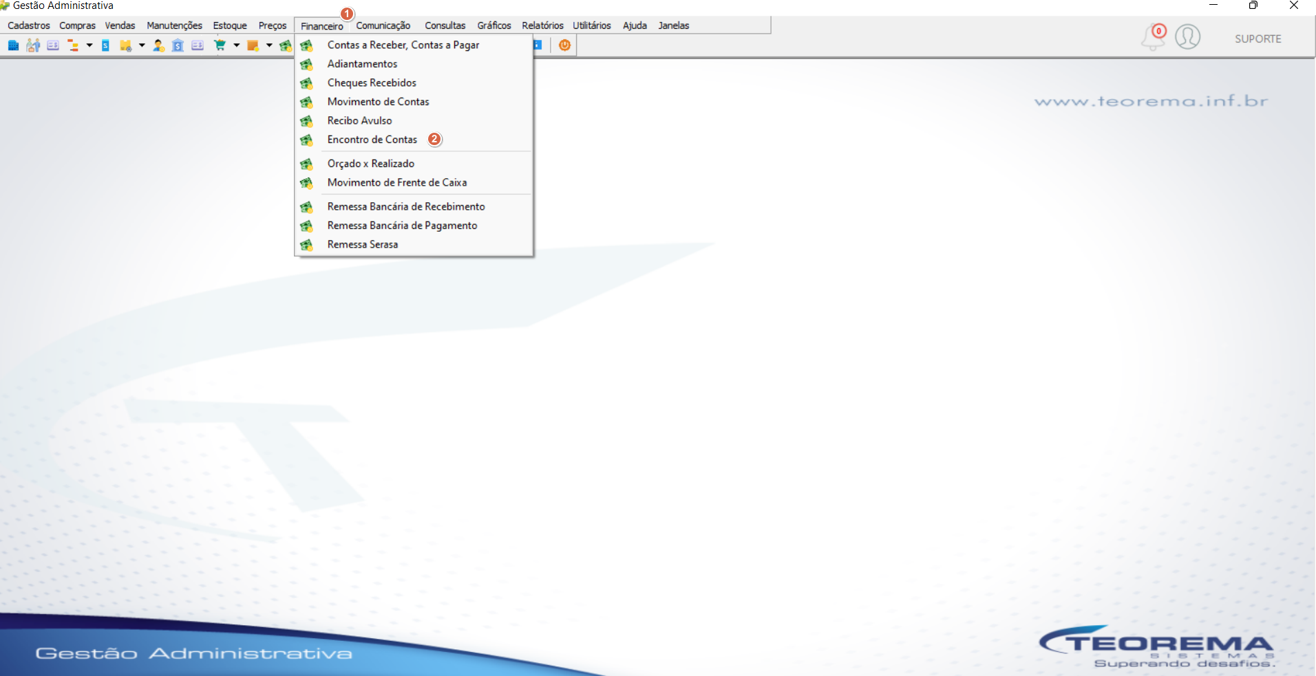Open the Estoque menu

point(230,25)
